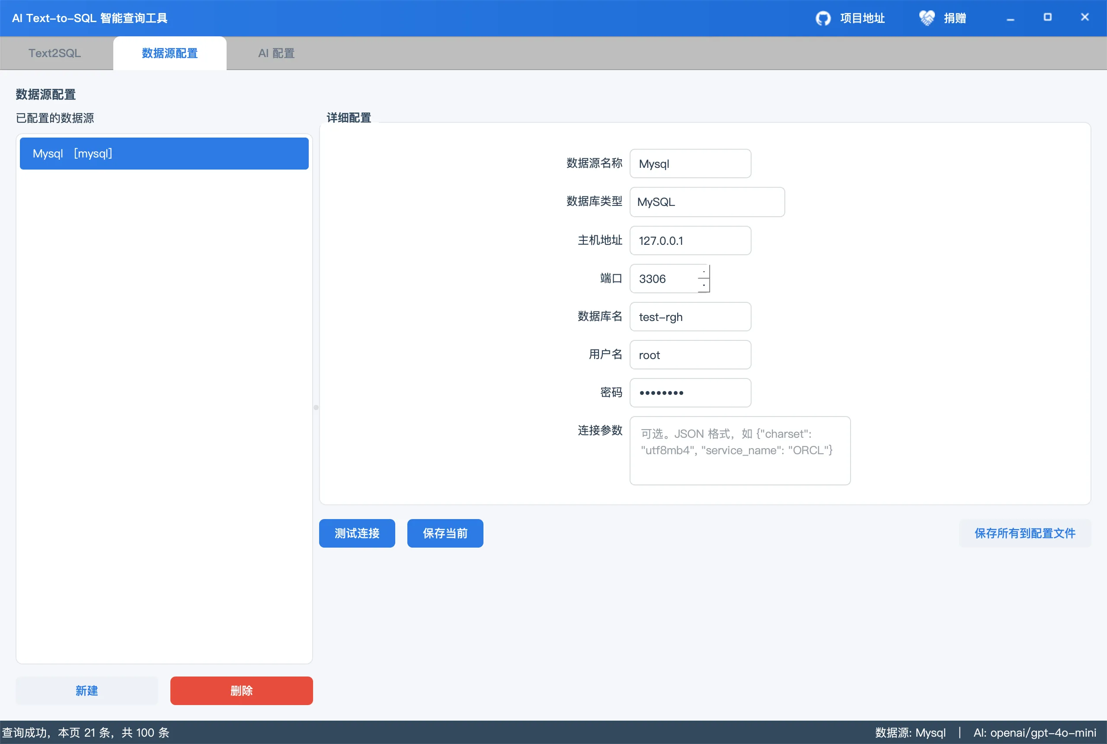Click the 测试连接 button

point(357,533)
